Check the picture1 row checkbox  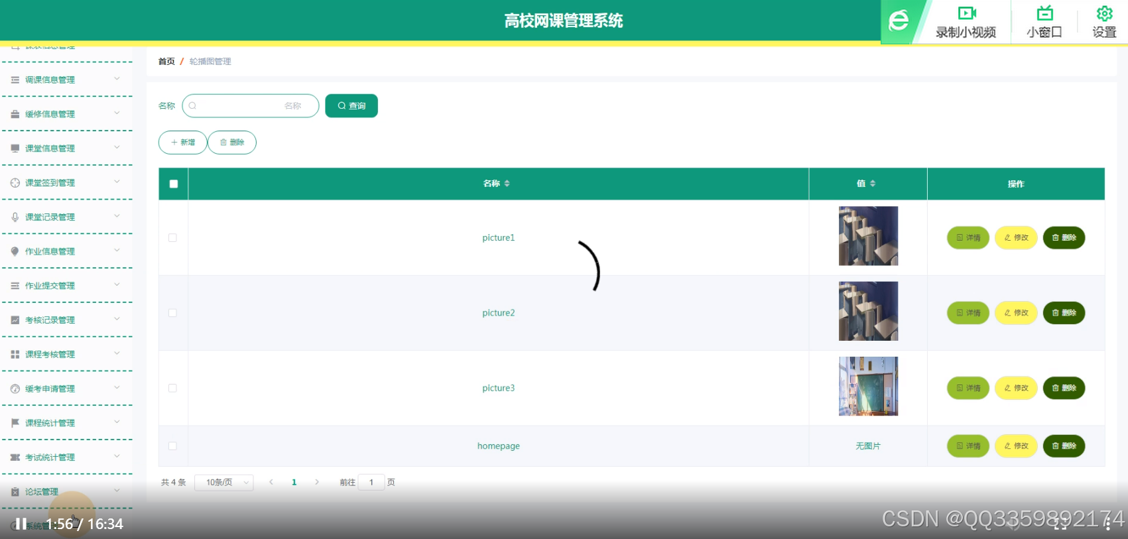[x=172, y=237]
